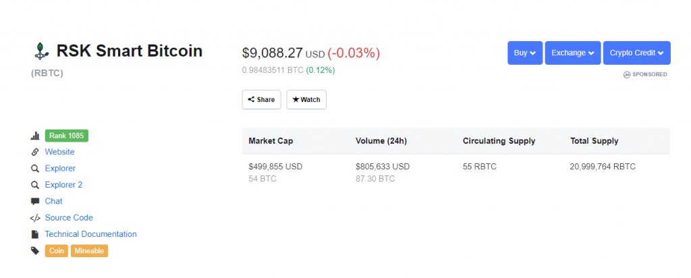Click the RSK Smart Bitcoin logo icon

41,51
